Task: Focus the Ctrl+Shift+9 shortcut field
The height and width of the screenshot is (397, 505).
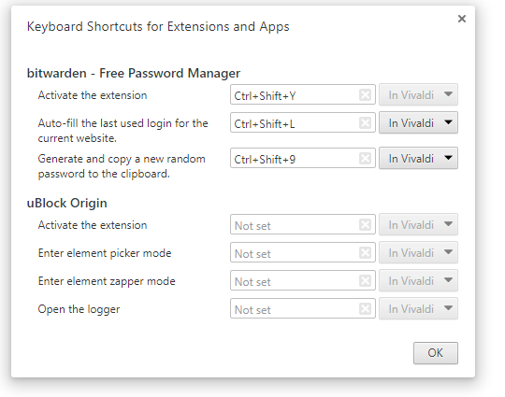Action: click(x=303, y=158)
